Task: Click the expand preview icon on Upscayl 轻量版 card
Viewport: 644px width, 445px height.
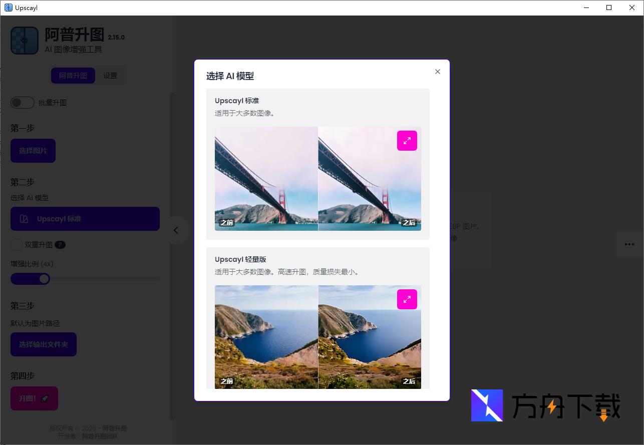Action: click(407, 299)
